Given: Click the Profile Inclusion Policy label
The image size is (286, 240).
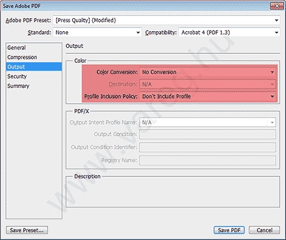Looking at the screenshot, I should [111, 96].
